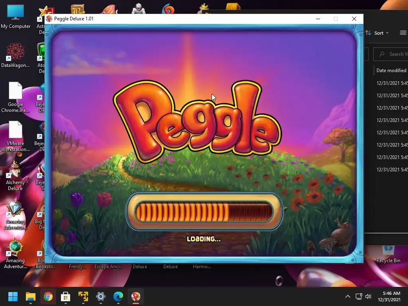
Task: Launch Alchemy Deluxe from the desktop
Action: pyautogui.click(x=16, y=175)
